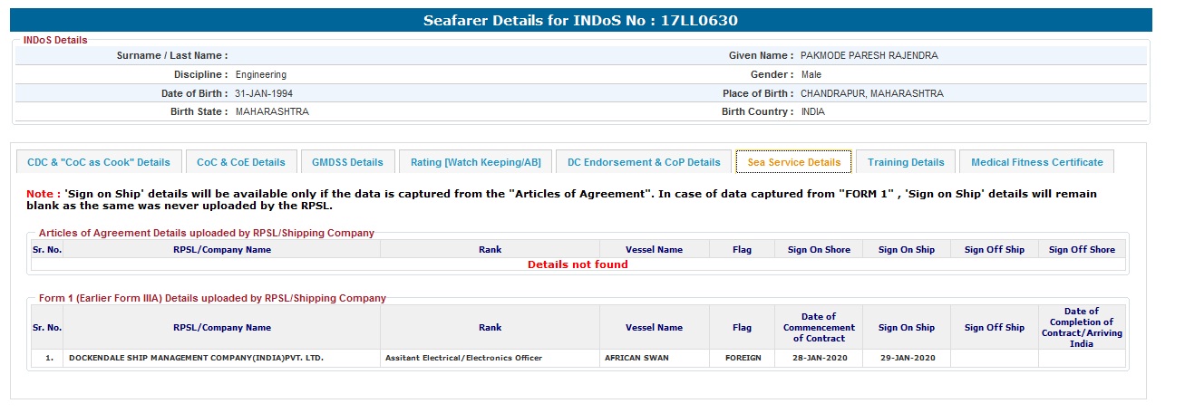Click the DOCKENDALE SHIP MANAGEMENT company cell
This screenshot has height=413, width=1185.
196,358
